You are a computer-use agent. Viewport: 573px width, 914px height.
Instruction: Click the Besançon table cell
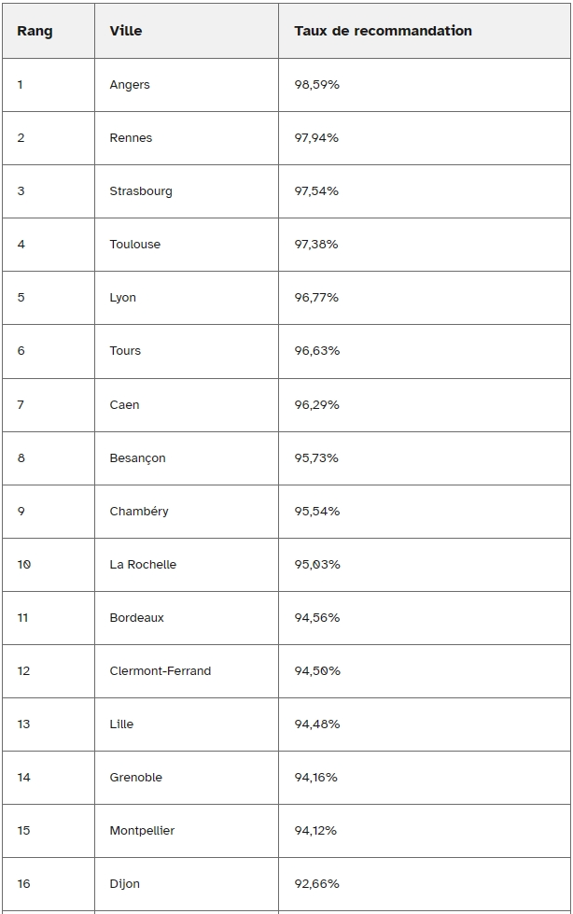(x=187, y=458)
